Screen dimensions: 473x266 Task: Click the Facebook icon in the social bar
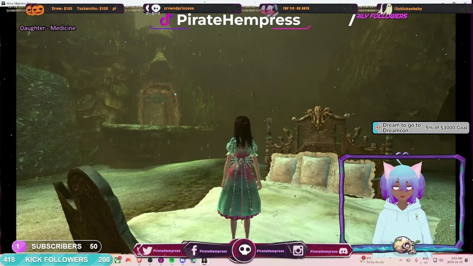click(x=194, y=251)
